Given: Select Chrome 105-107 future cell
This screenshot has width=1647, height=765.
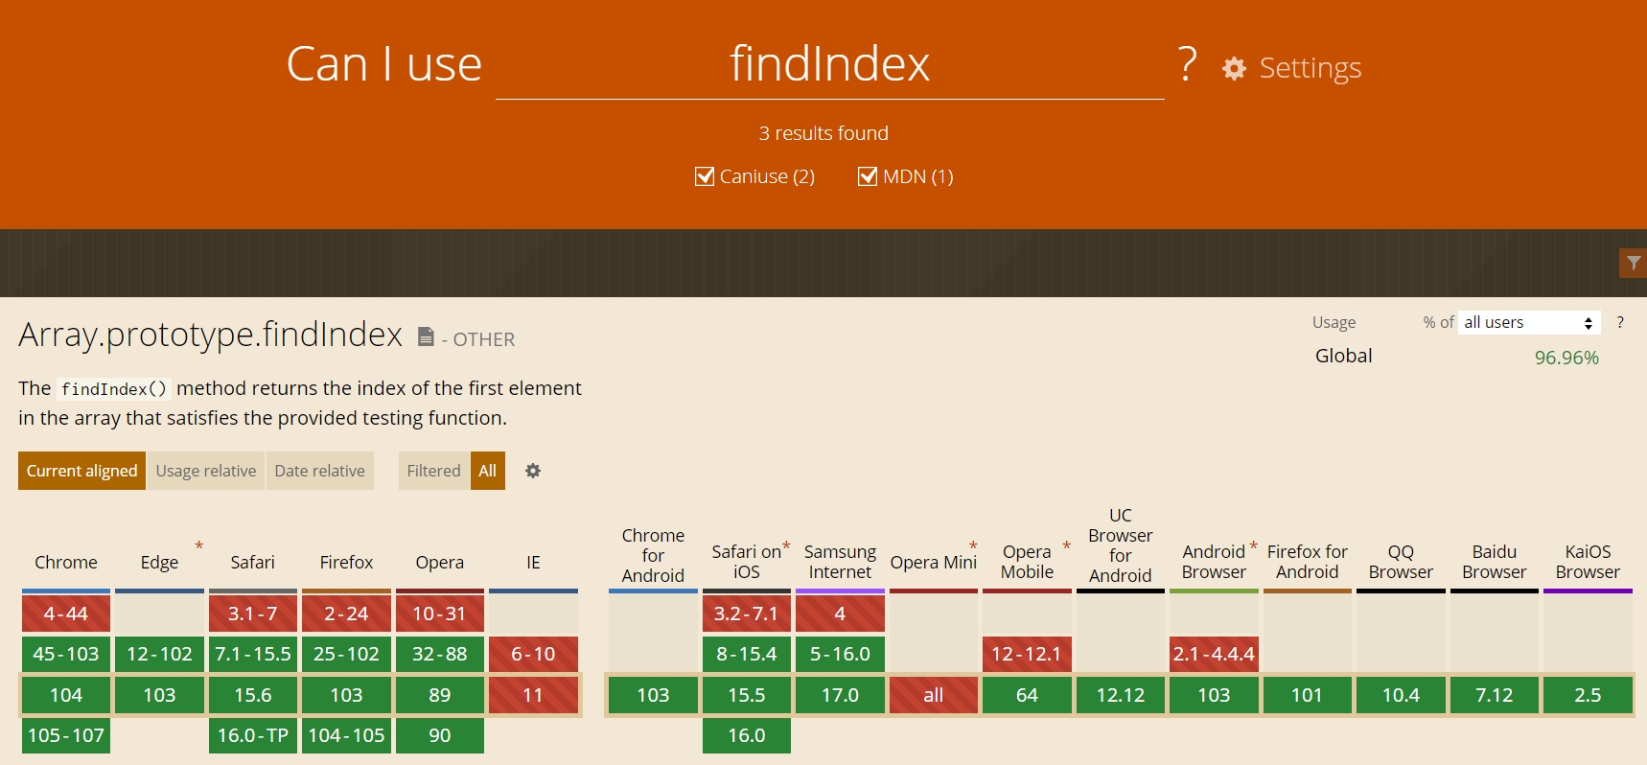Looking at the screenshot, I should pyautogui.click(x=66, y=735).
